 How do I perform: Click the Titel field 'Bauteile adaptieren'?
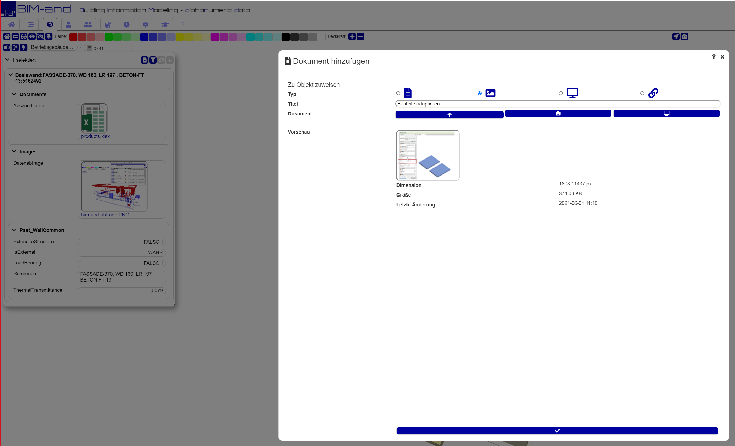[558, 104]
